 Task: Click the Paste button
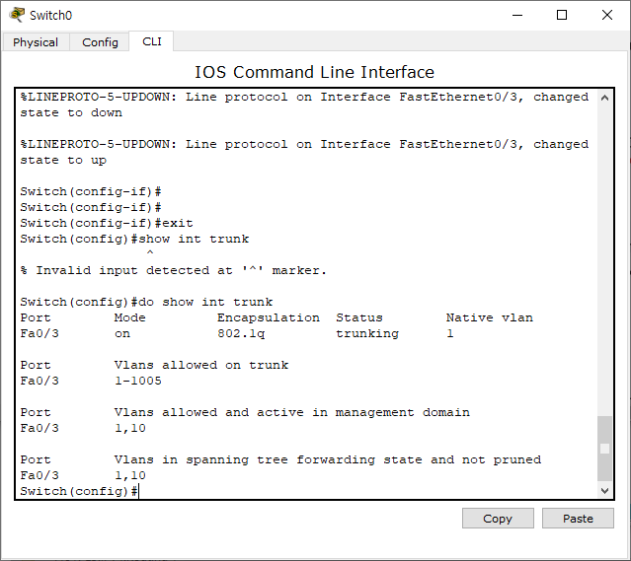[578, 519]
